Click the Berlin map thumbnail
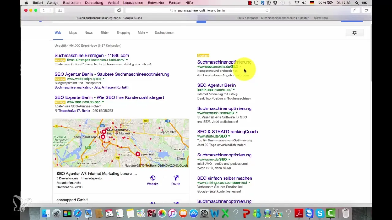Screen dimensions: 392x220 tap(121, 143)
